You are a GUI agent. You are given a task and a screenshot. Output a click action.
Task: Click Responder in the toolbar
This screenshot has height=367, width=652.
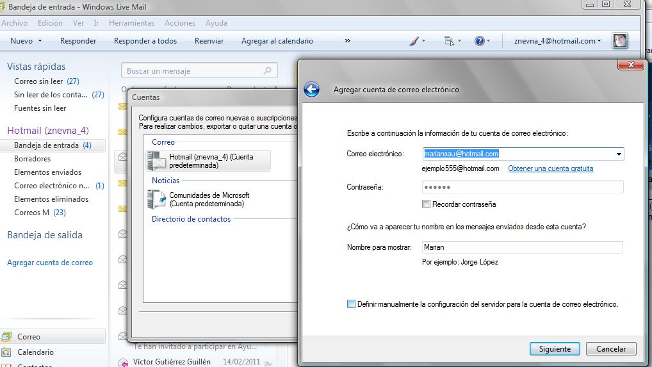[x=78, y=41]
